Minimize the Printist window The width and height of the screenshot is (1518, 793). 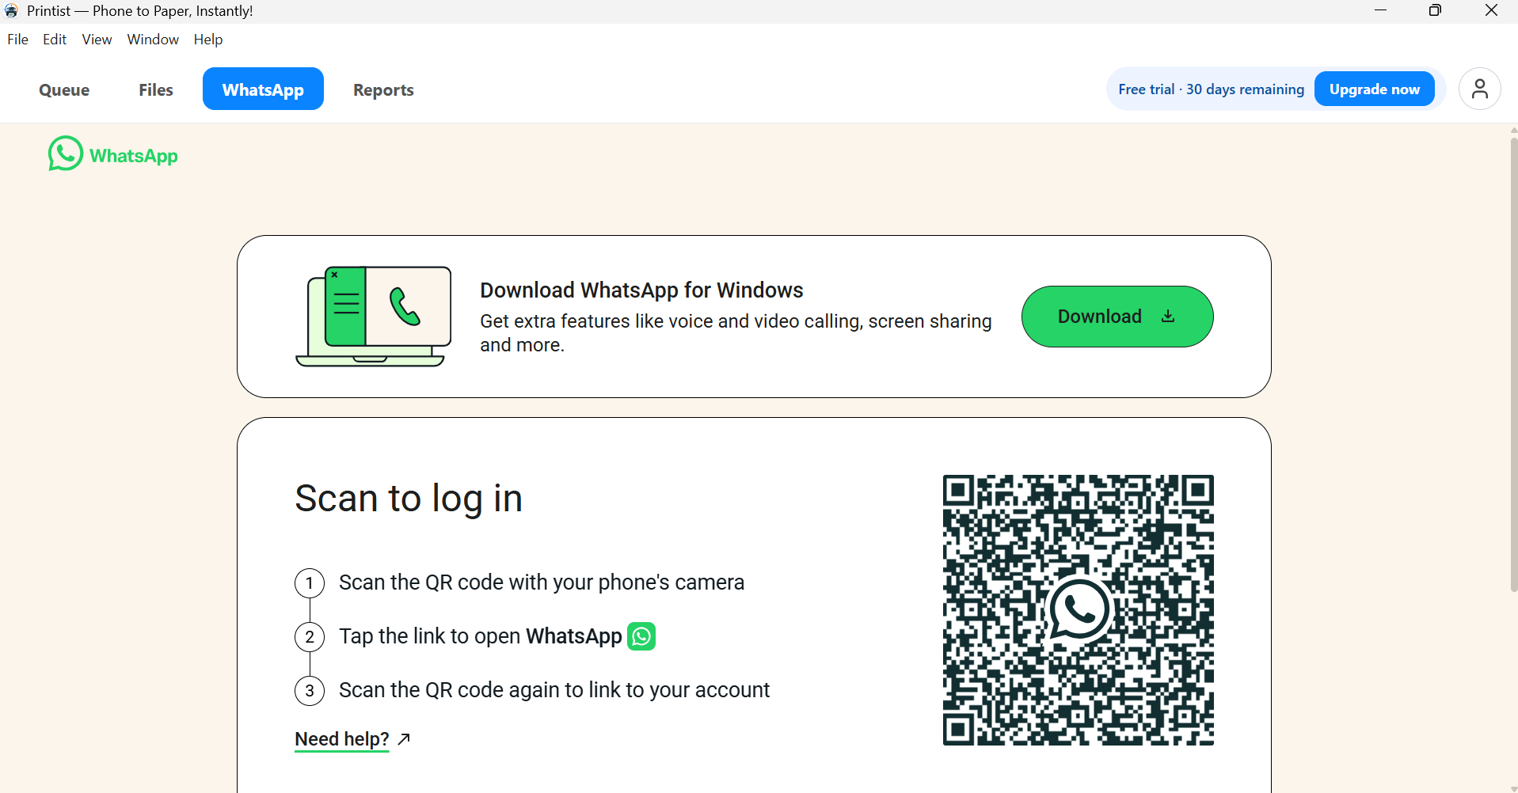click(1380, 10)
